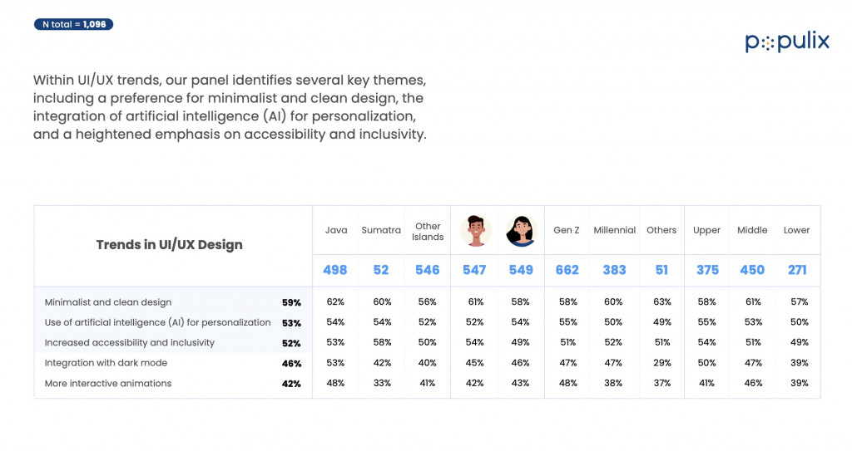The width and height of the screenshot is (852, 451).
Task: Click the male avatar icon
Action: coord(476,231)
